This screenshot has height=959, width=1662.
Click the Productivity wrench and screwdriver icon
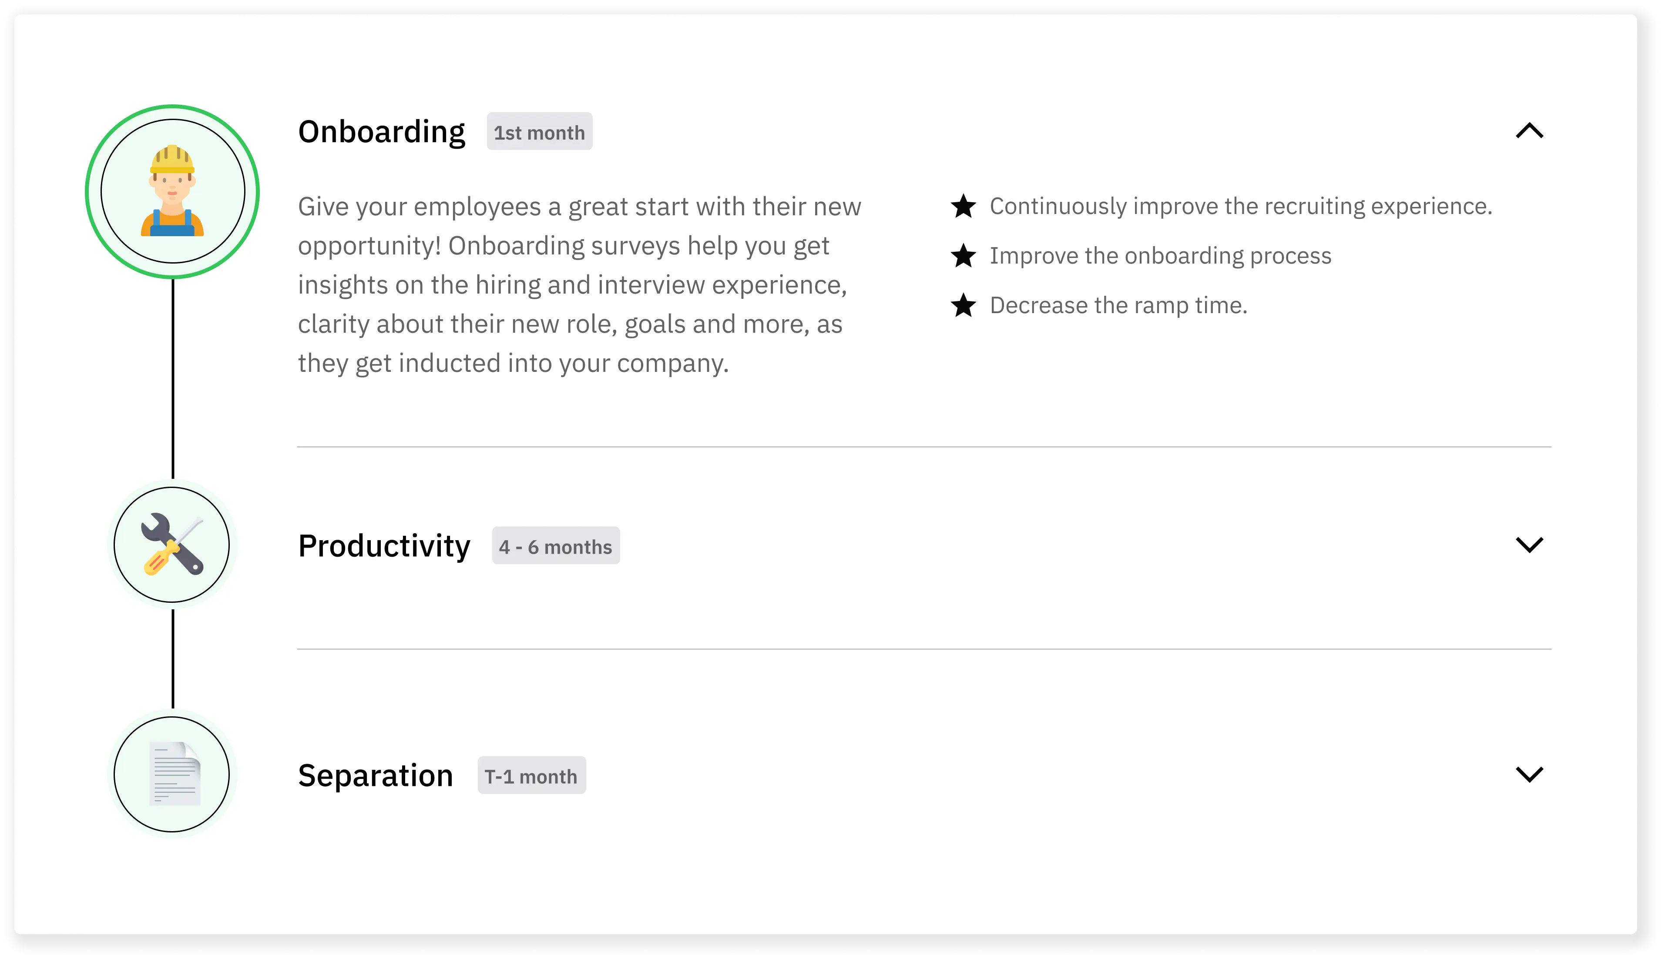(x=172, y=545)
